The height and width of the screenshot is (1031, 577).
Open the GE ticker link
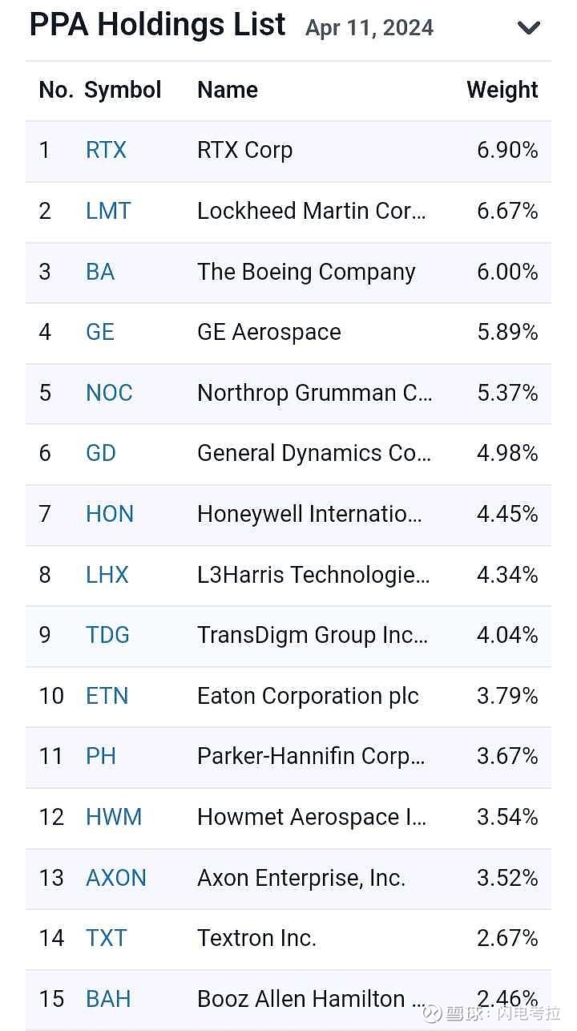(x=100, y=332)
